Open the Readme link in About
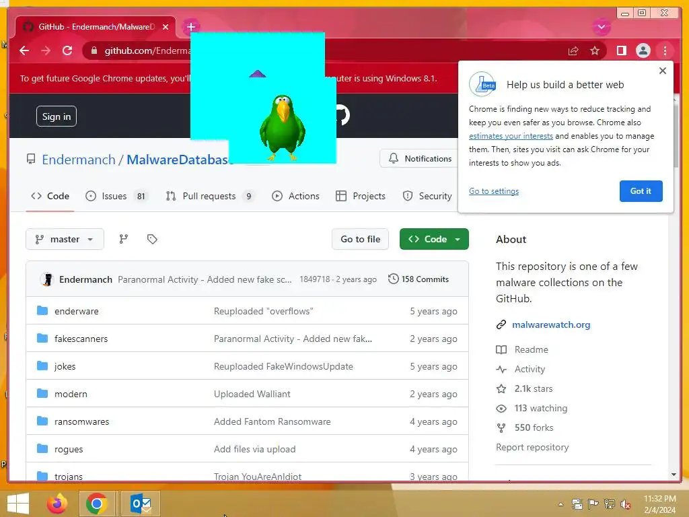Viewport: 689px width, 517px height. [x=522, y=349]
